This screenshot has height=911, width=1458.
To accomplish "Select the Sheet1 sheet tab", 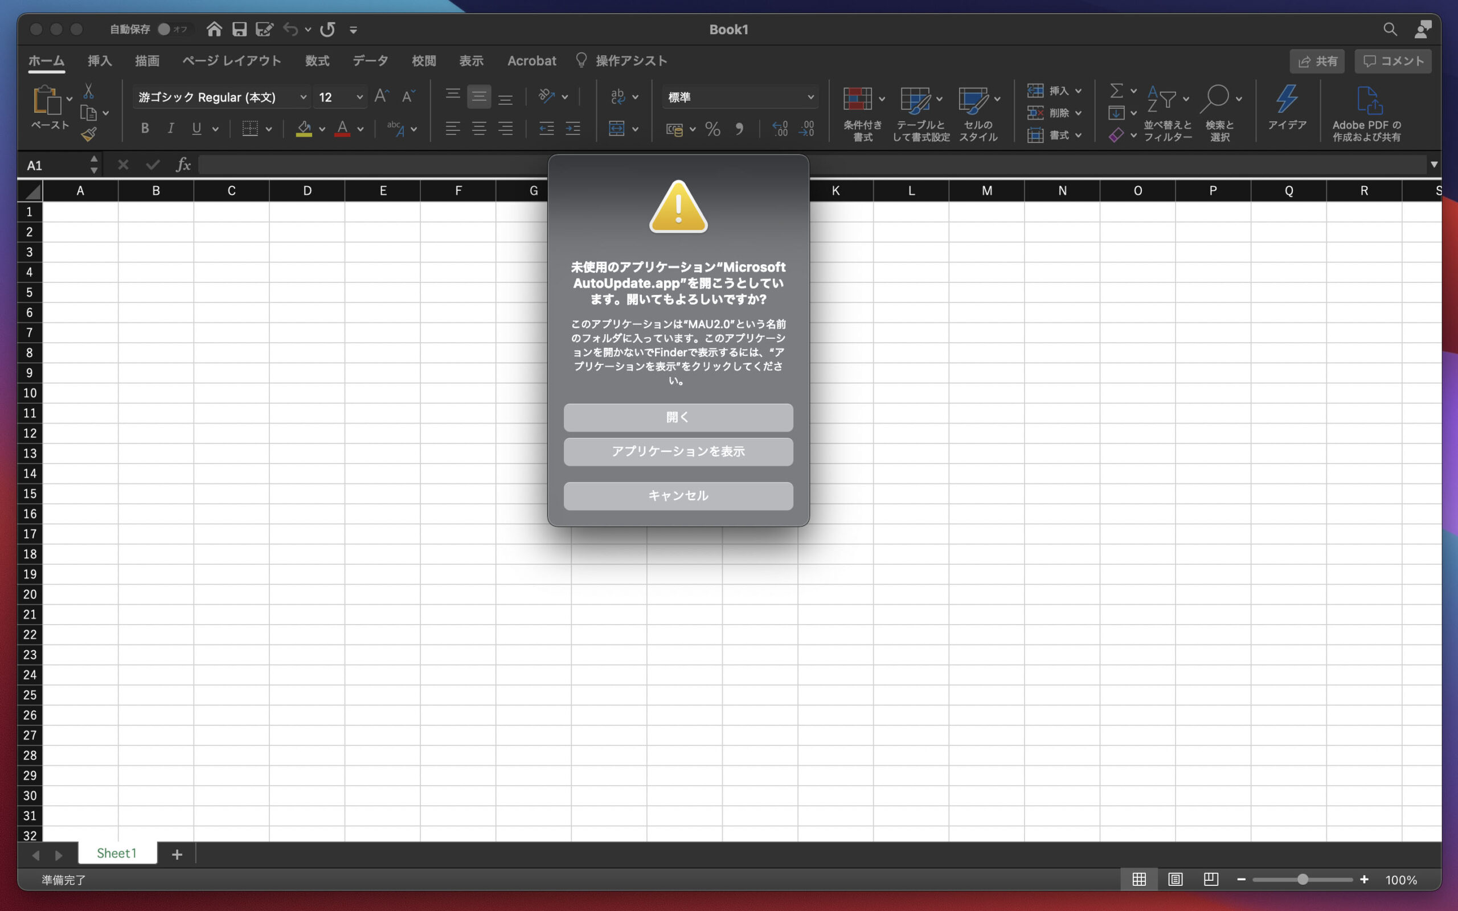I will click(x=117, y=853).
